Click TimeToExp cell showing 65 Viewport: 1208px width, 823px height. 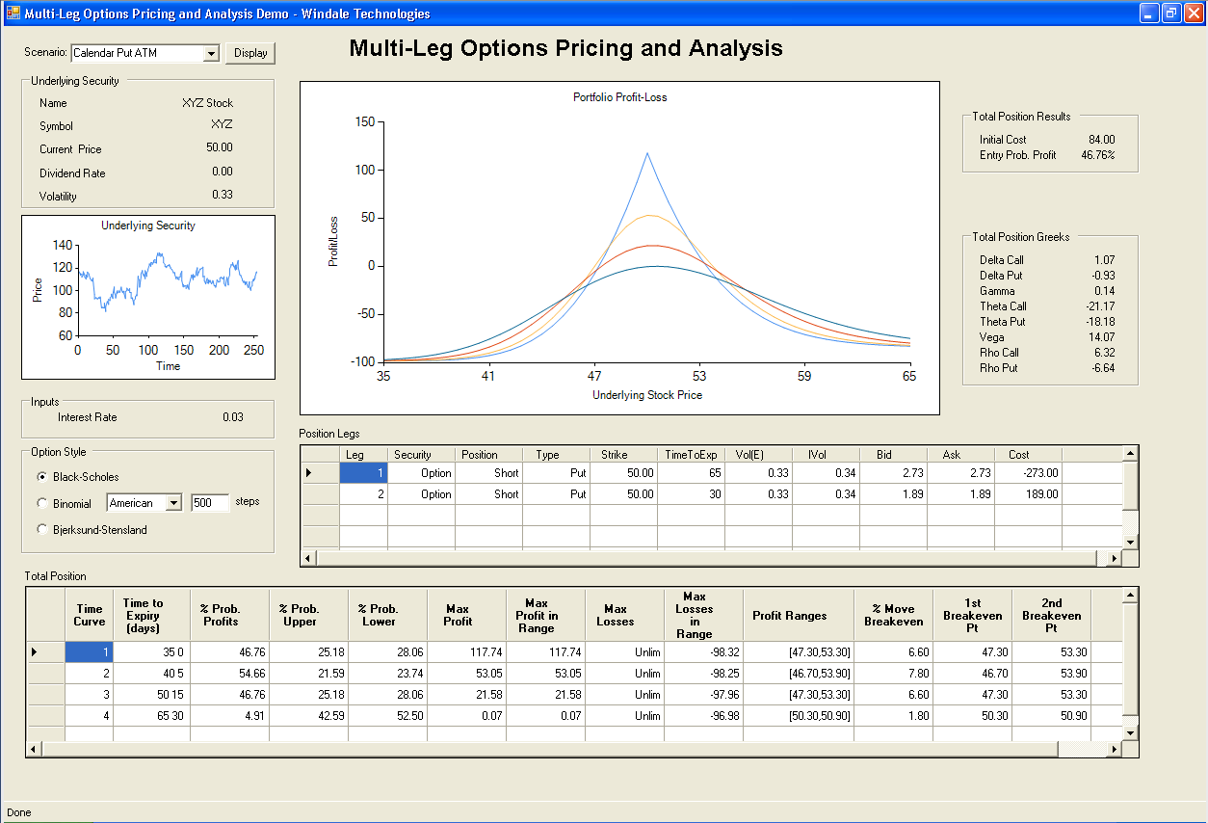(x=691, y=473)
